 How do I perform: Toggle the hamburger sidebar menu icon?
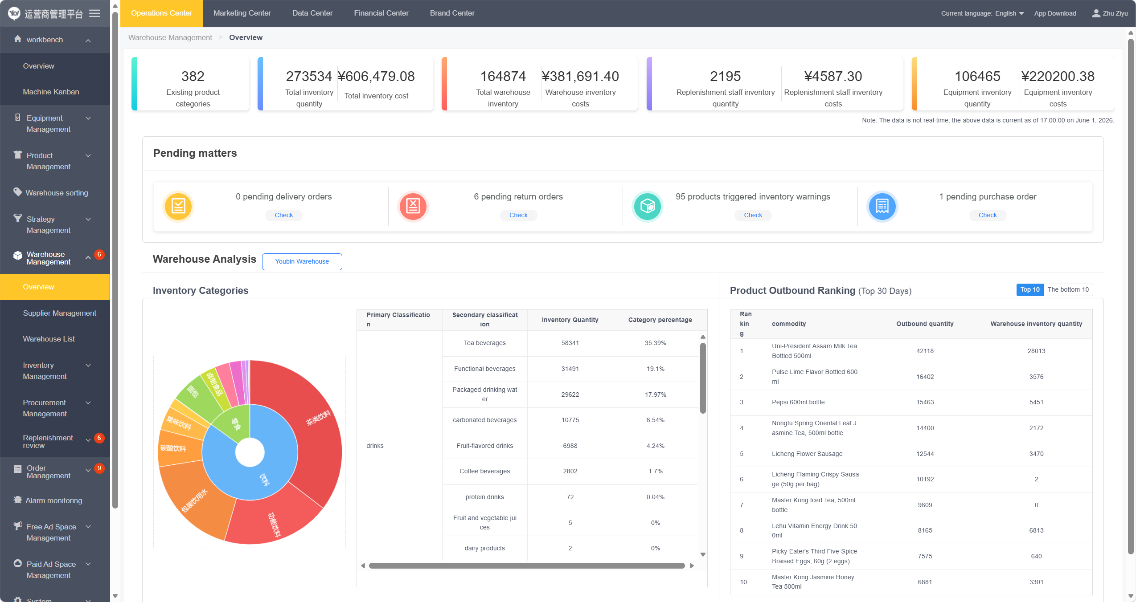pos(94,13)
